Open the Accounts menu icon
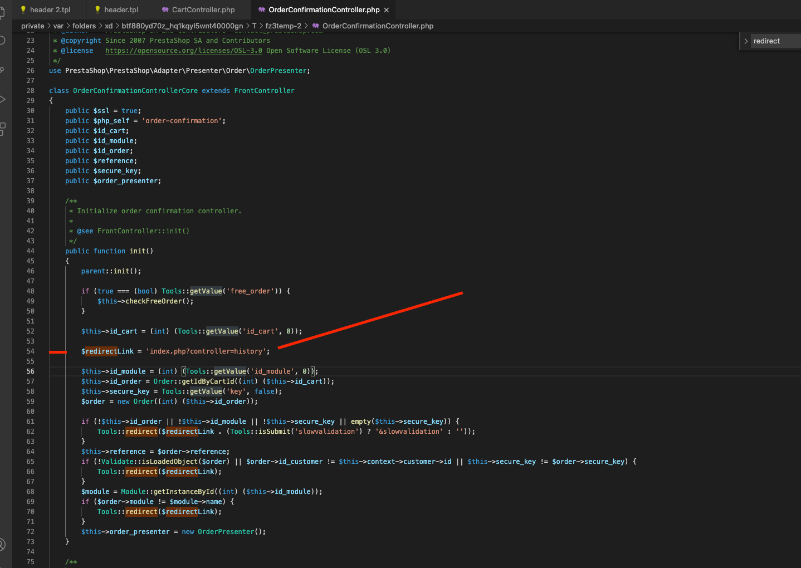This screenshot has width=801, height=568. [2, 545]
